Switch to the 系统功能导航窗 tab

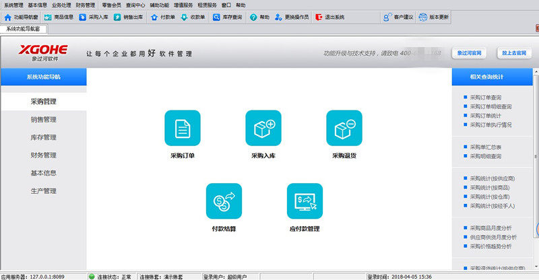24,29
